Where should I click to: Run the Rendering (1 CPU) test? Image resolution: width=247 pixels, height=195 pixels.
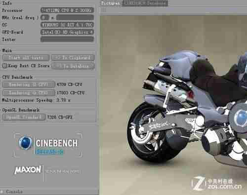pyautogui.click(x=29, y=84)
